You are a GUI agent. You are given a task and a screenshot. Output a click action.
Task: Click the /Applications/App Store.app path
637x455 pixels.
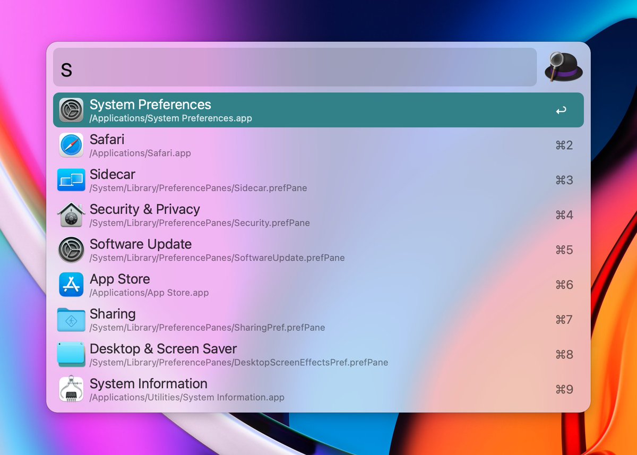[x=149, y=293]
